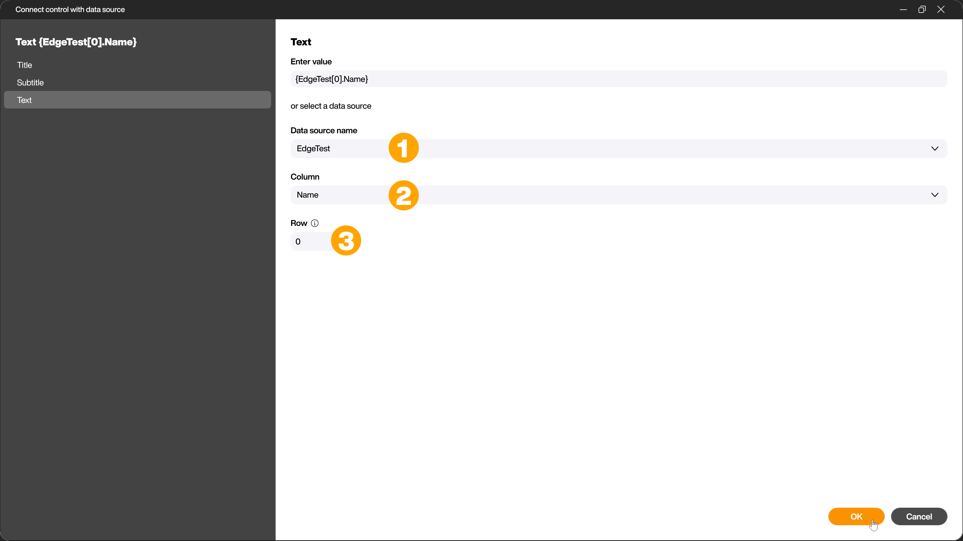Click the 'Data source name' label
The width and height of the screenshot is (963, 541).
point(324,130)
